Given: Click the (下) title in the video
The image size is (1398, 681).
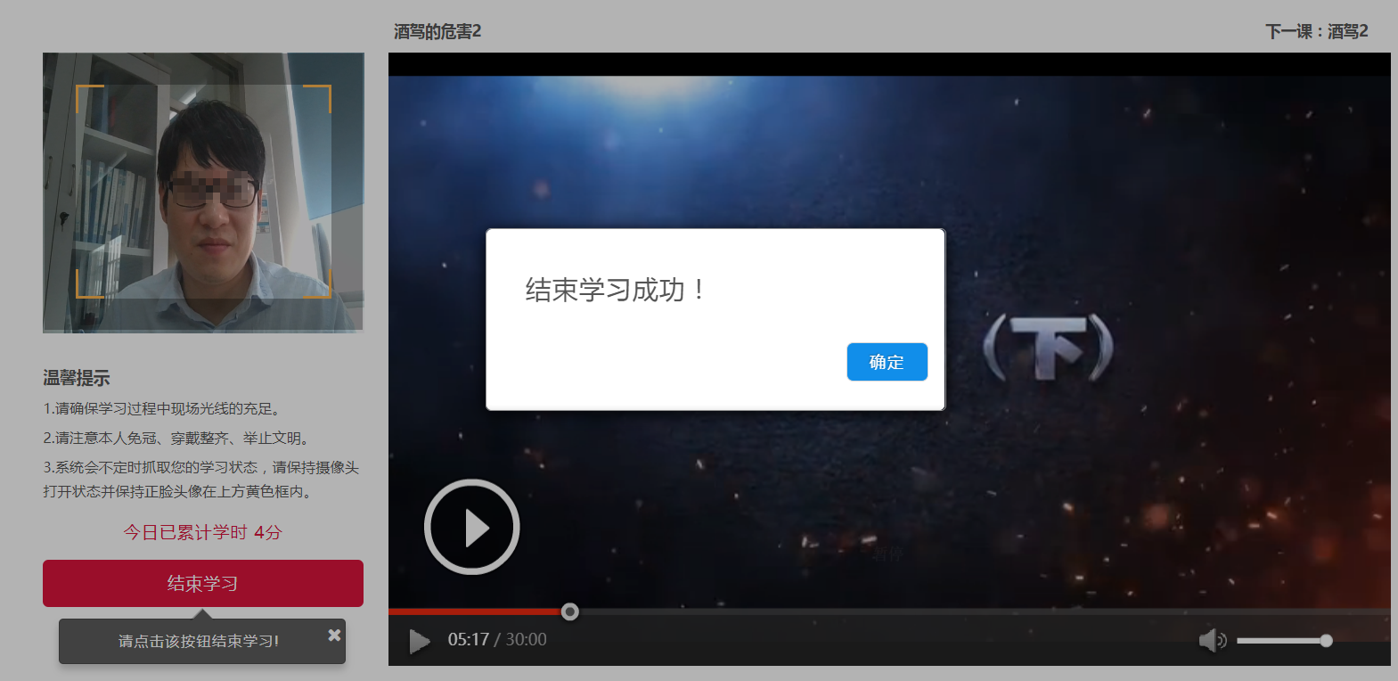Looking at the screenshot, I should (x=1048, y=348).
